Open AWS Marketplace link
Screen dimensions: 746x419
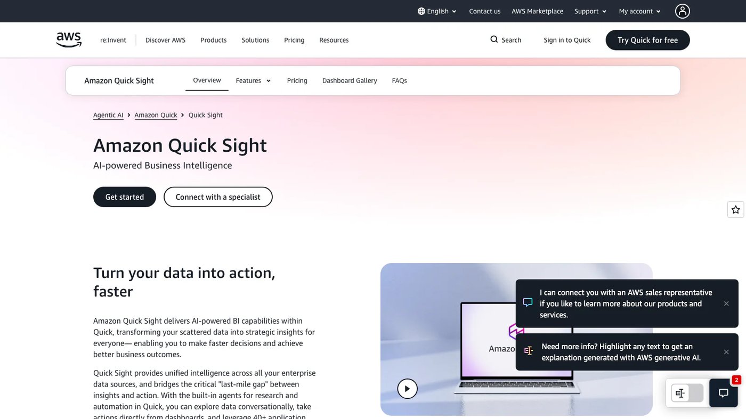pos(537,11)
